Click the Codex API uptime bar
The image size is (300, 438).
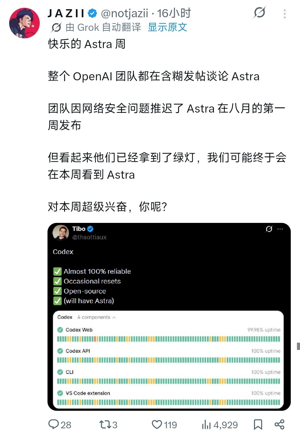pos(169,360)
